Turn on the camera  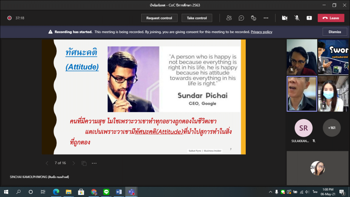tap(285, 18)
